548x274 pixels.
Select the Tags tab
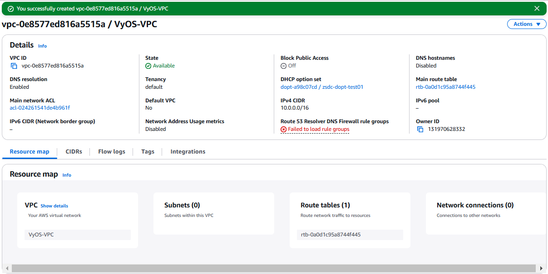(148, 152)
